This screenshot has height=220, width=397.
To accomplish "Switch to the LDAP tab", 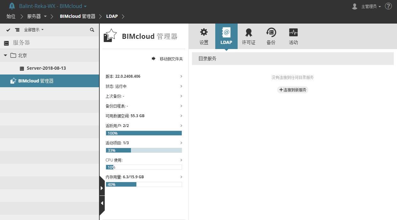I will click(x=226, y=36).
